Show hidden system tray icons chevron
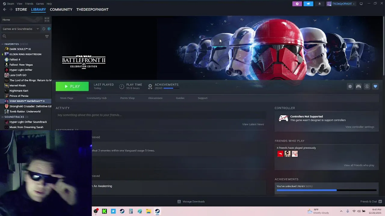This screenshot has width=385, height=216. click(x=341, y=211)
